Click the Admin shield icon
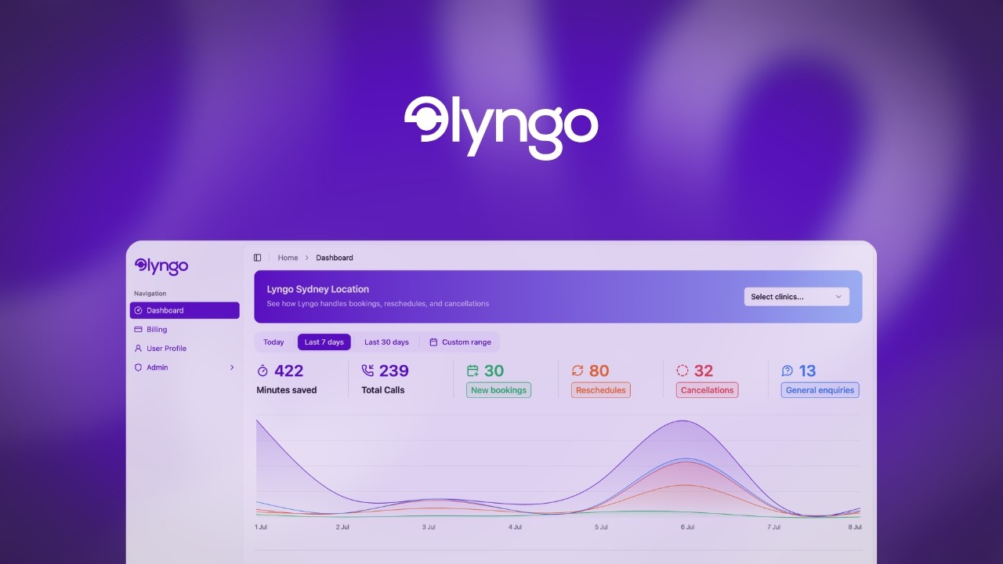Image resolution: width=1003 pixels, height=564 pixels. point(139,367)
